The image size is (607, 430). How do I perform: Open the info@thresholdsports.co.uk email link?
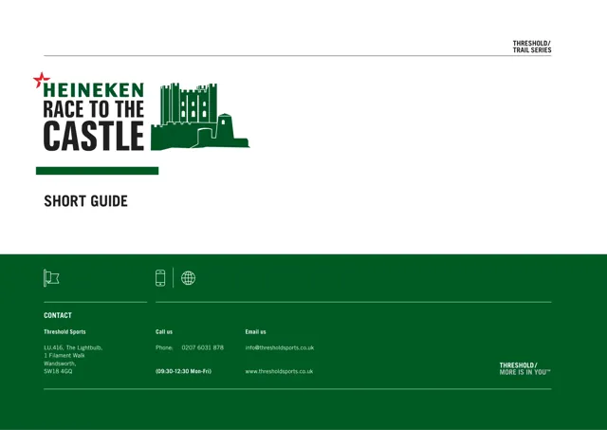280,347
